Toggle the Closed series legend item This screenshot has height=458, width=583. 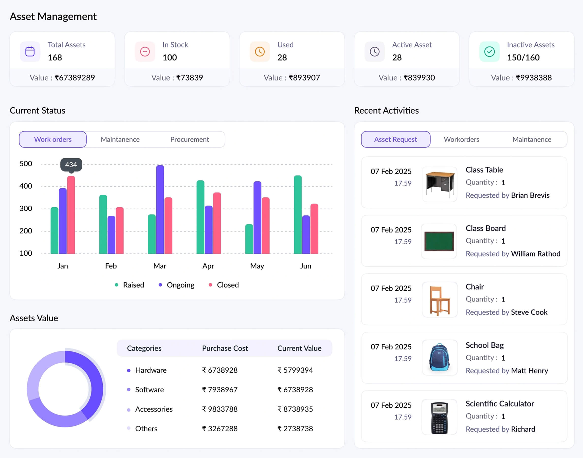pyautogui.click(x=227, y=285)
